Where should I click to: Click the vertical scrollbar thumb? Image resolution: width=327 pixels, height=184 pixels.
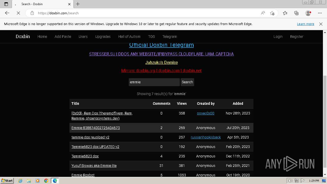(x=325, y=121)
